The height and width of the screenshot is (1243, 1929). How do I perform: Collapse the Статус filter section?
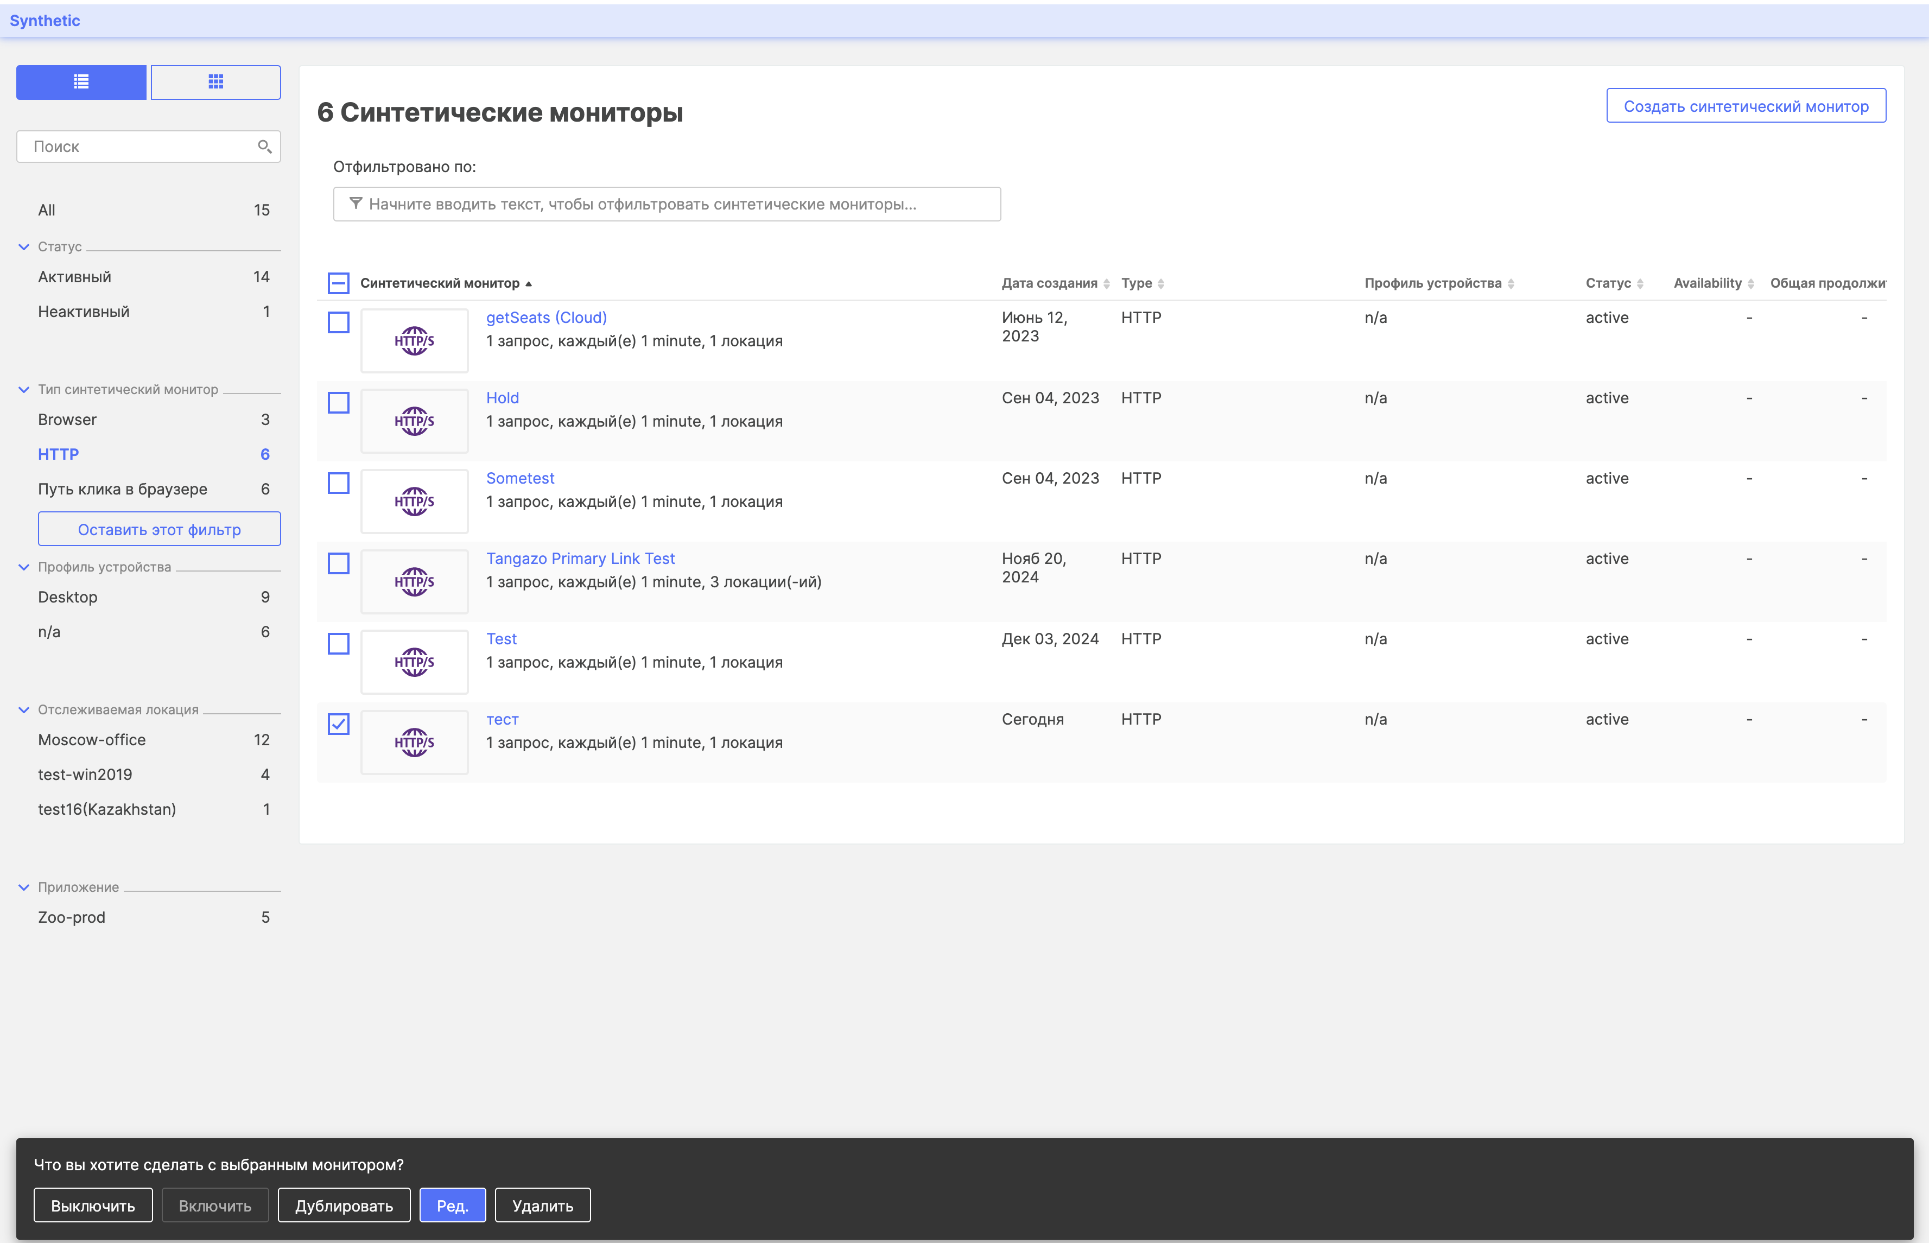[x=24, y=247]
